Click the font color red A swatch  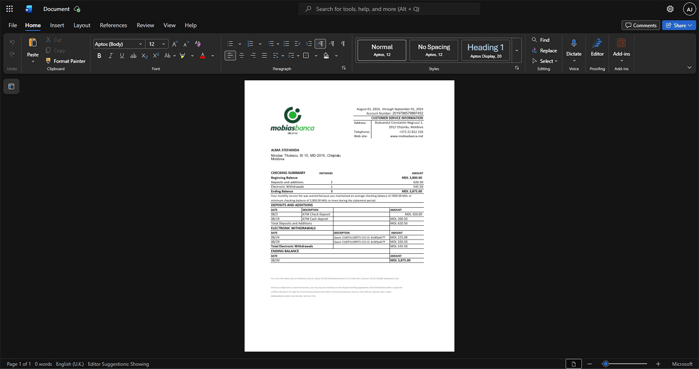click(x=203, y=55)
